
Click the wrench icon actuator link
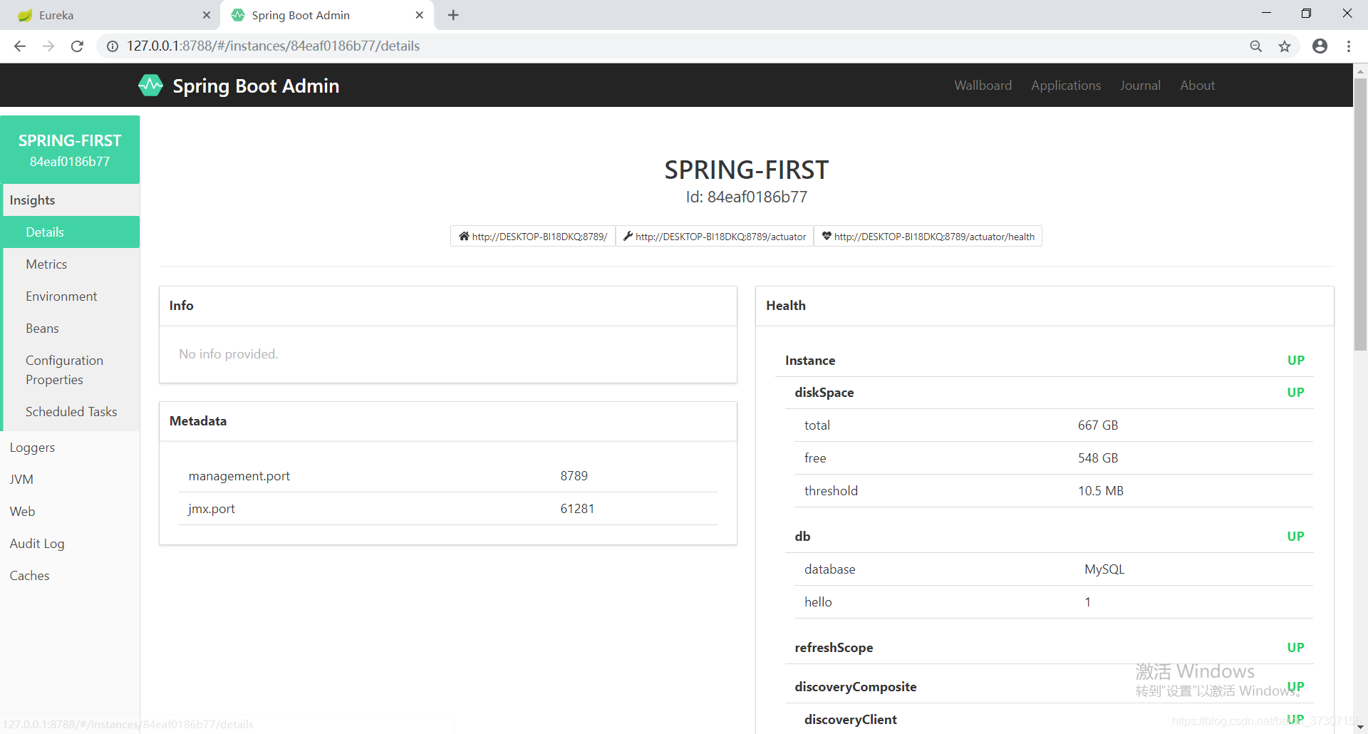click(715, 237)
